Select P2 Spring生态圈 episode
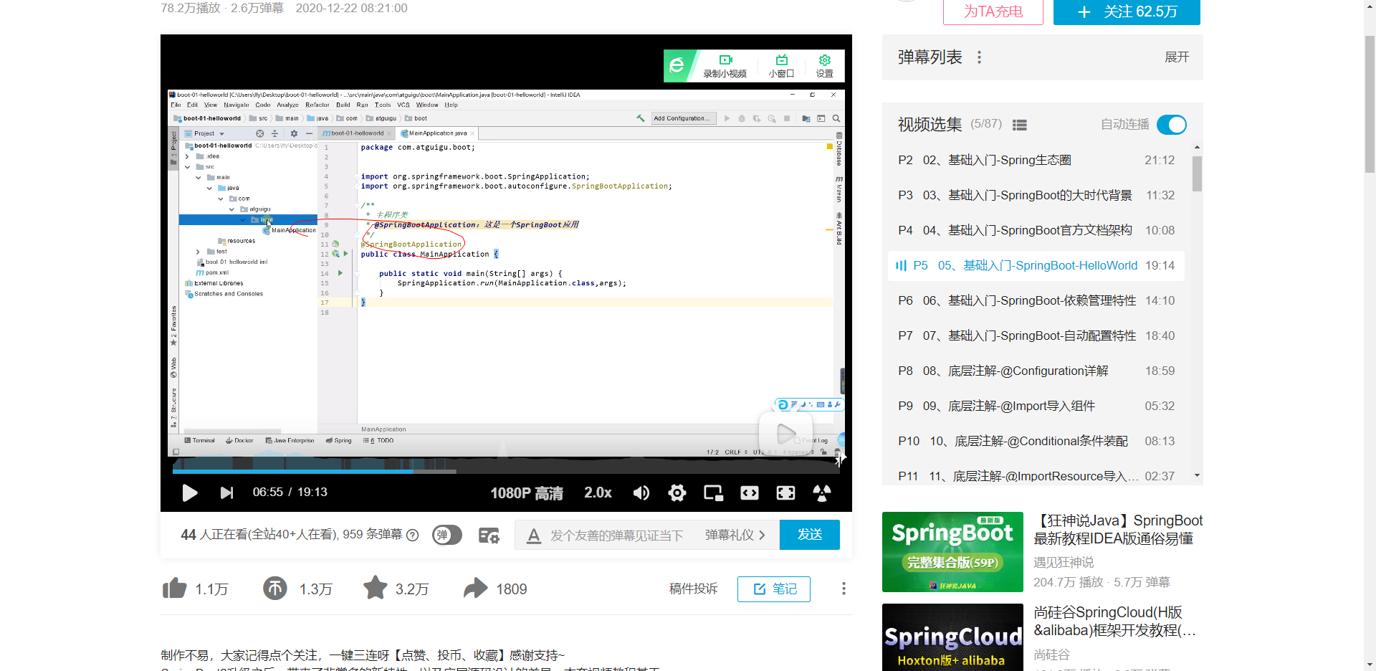The height and width of the screenshot is (671, 1376). [x=1036, y=160]
